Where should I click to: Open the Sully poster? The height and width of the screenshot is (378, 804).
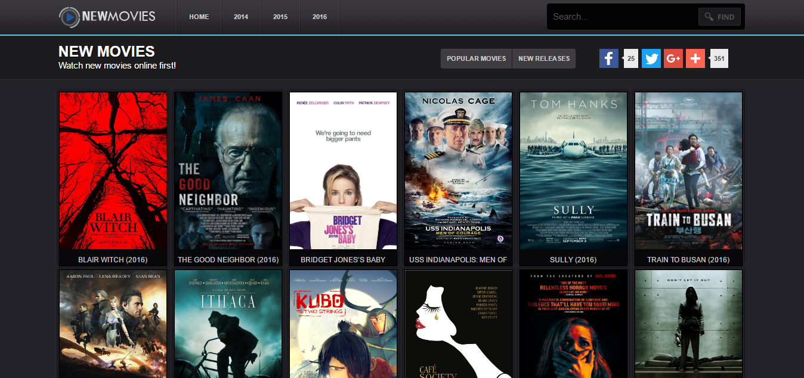(x=573, y=171)
